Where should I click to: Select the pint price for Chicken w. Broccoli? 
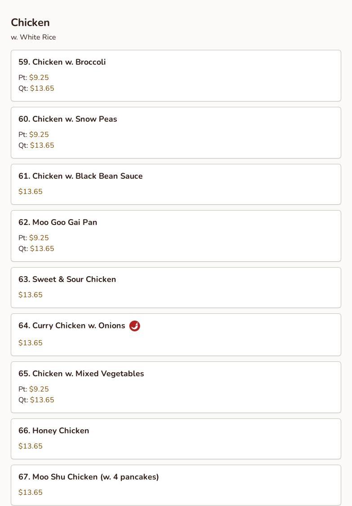[x=39, y=78]
